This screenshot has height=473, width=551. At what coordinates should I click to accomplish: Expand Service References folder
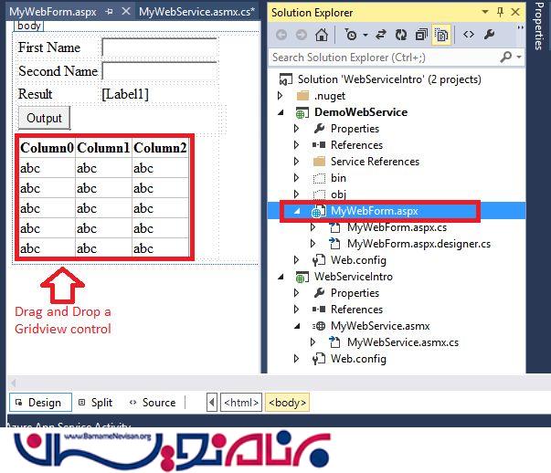click(297, 162)
